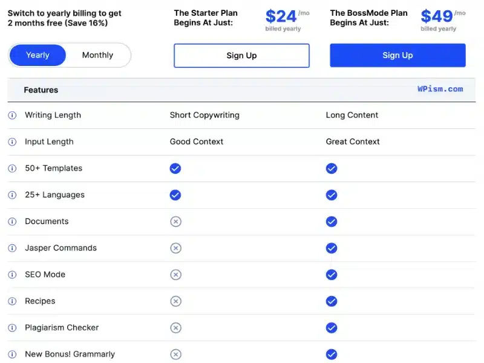Switch billing to Yearly
Screen dimensions: 484x363
click(x=38, y=55)
